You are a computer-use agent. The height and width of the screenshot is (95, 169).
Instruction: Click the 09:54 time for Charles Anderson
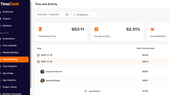click(x=145, y=72)
